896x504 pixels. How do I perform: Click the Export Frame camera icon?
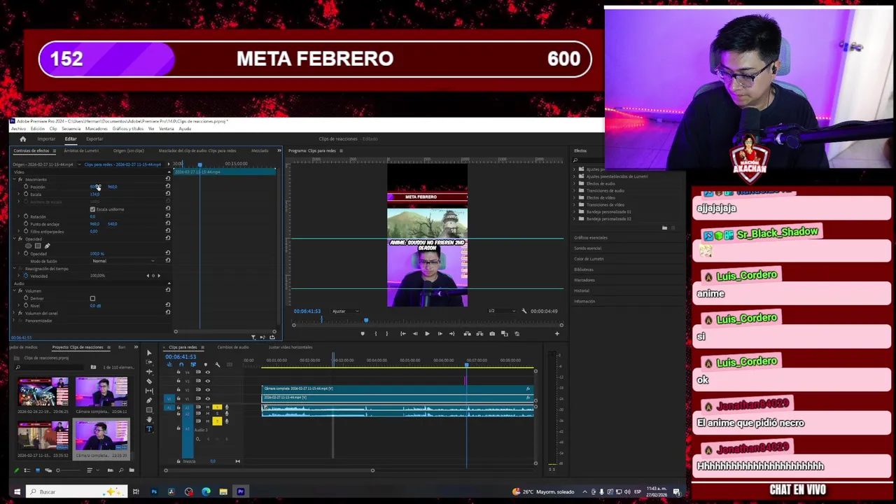pos(492,333)
